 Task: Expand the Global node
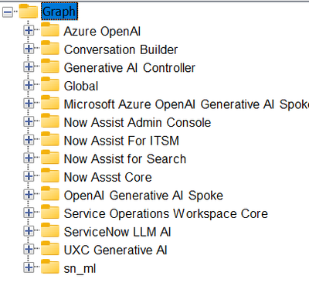[x=29, y=85]
